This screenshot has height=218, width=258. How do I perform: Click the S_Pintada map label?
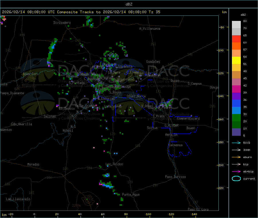point(77,83)
